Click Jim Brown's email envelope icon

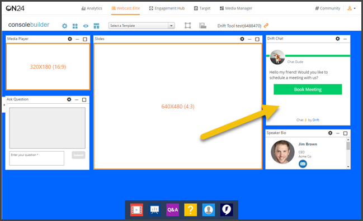point(303,164)
